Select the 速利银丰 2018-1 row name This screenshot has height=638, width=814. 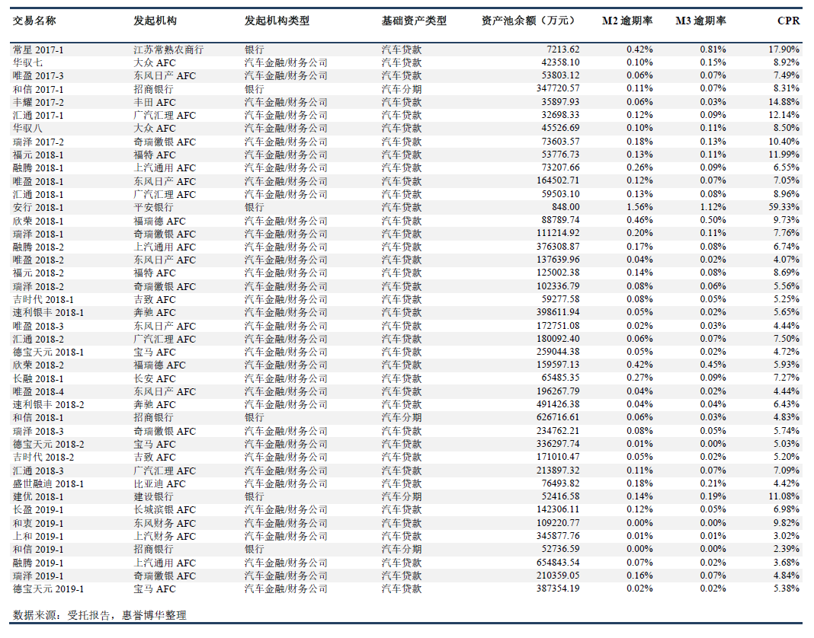pyautogui.click(x=48, y=313)
